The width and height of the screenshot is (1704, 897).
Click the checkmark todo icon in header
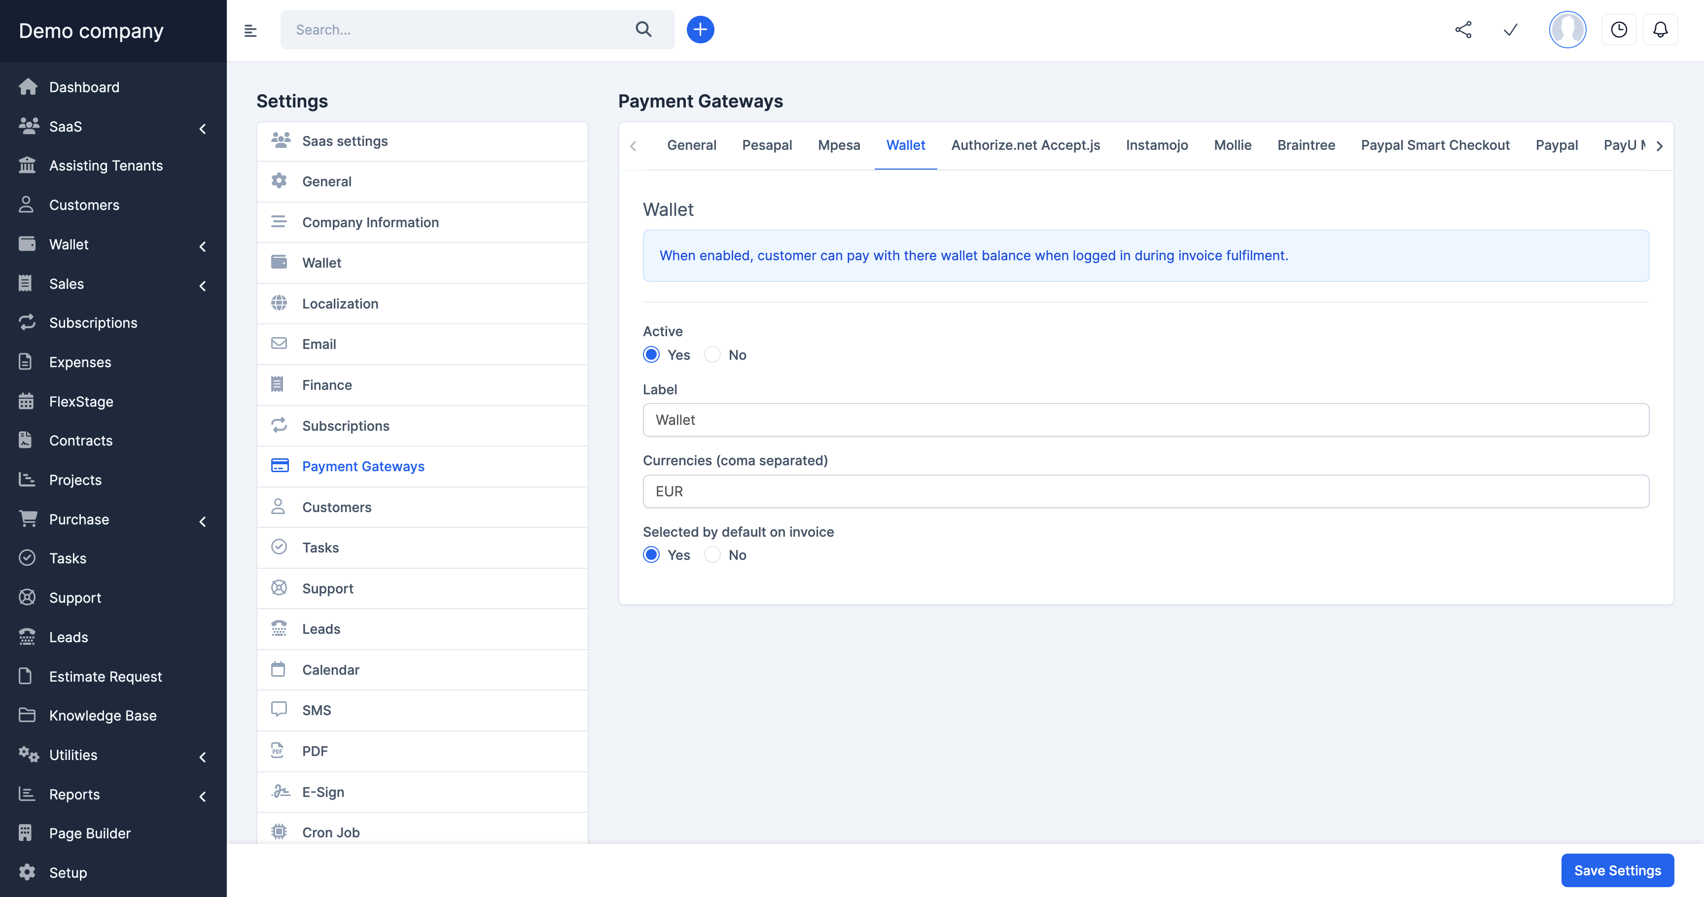1510,30
